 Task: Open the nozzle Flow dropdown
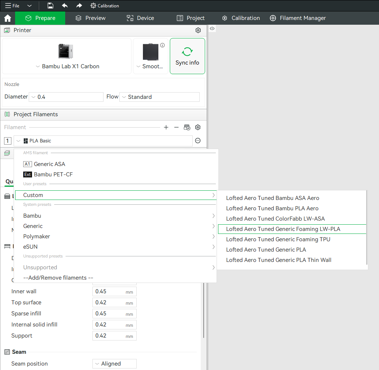click(159, 97)
